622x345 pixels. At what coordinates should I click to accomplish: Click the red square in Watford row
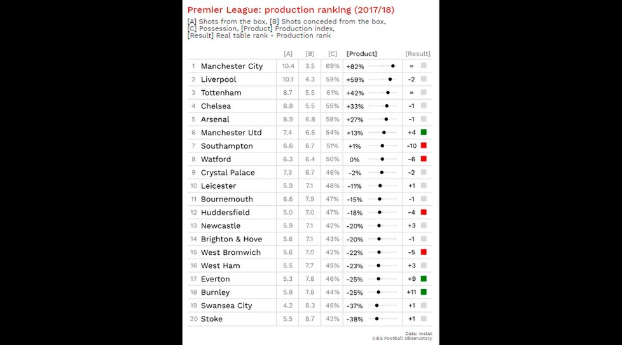424,159
